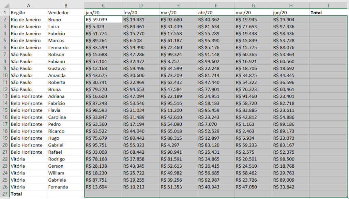
Task: Select column H header
Action: click(x=291, y=5)
